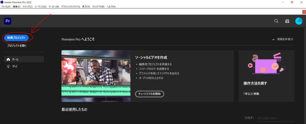The image size is (306, 124).
Task: Collapse info with 情報を非表示
Action: (283, 39)
